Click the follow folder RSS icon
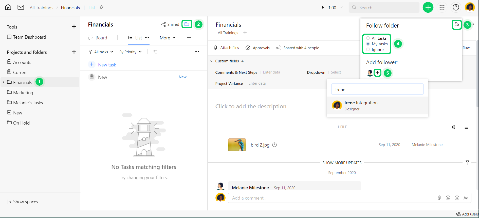The image size is (479, 218). coord(456,25)
